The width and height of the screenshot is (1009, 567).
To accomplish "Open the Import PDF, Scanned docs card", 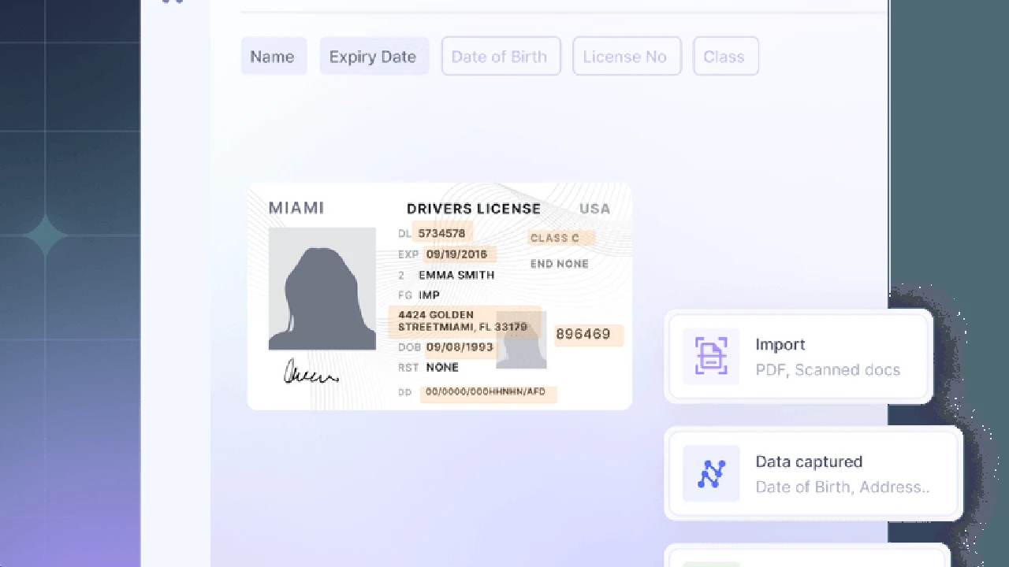I will (x=799, y=357).
